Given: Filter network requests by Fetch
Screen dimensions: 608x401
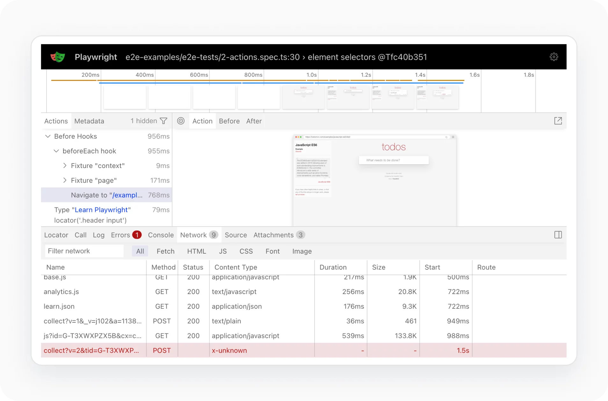Looking at the screenshot, I should tap(166, 251).
